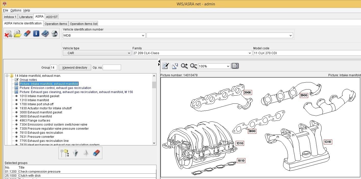Select 1700 Intake port shut-off
Screen dimensions: 361x179
37,104
